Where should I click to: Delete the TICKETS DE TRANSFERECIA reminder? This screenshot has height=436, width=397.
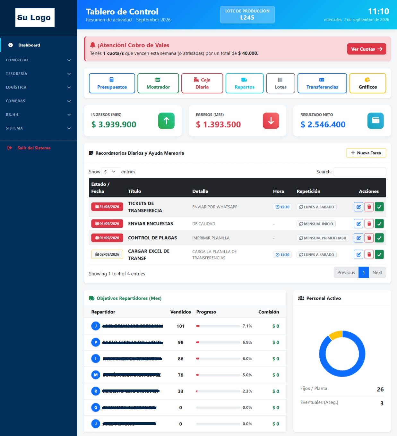369,207
